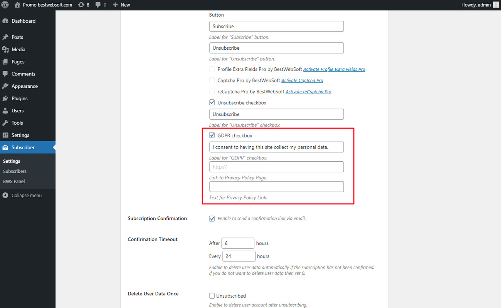Toggle Subscription Confirmation checkbox

pyautogui.click(x=212, y=219)
